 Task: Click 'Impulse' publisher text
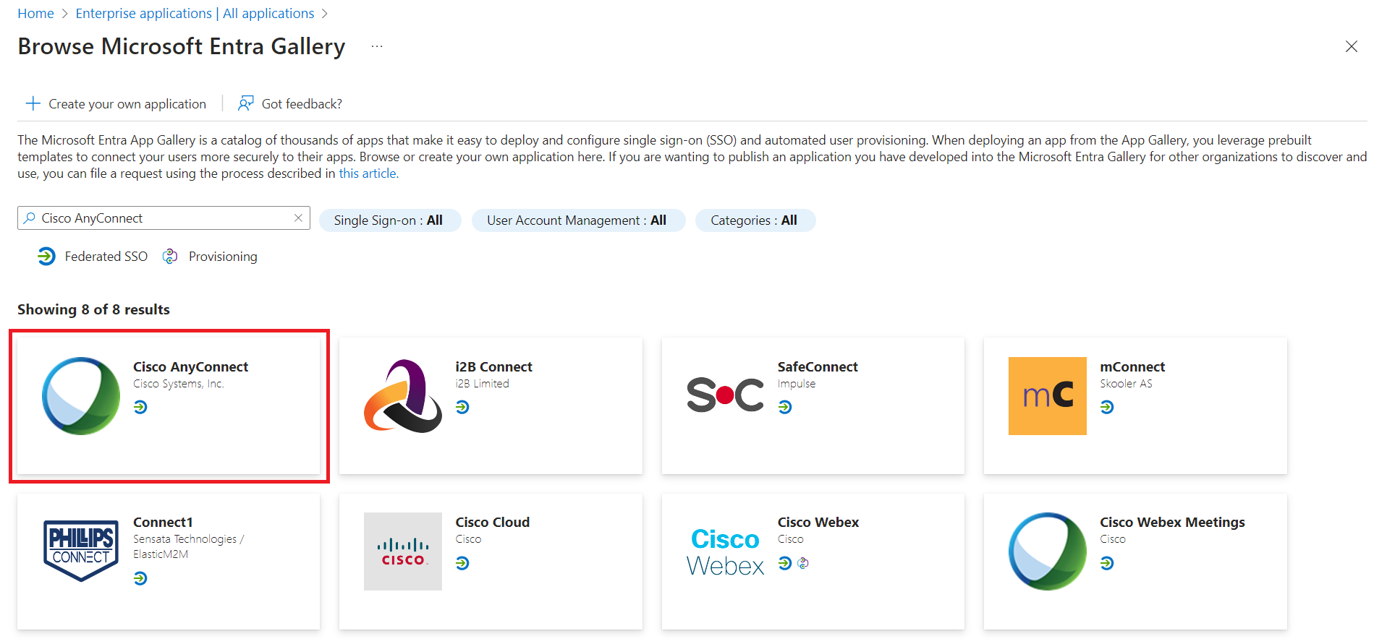pos(797,384)
